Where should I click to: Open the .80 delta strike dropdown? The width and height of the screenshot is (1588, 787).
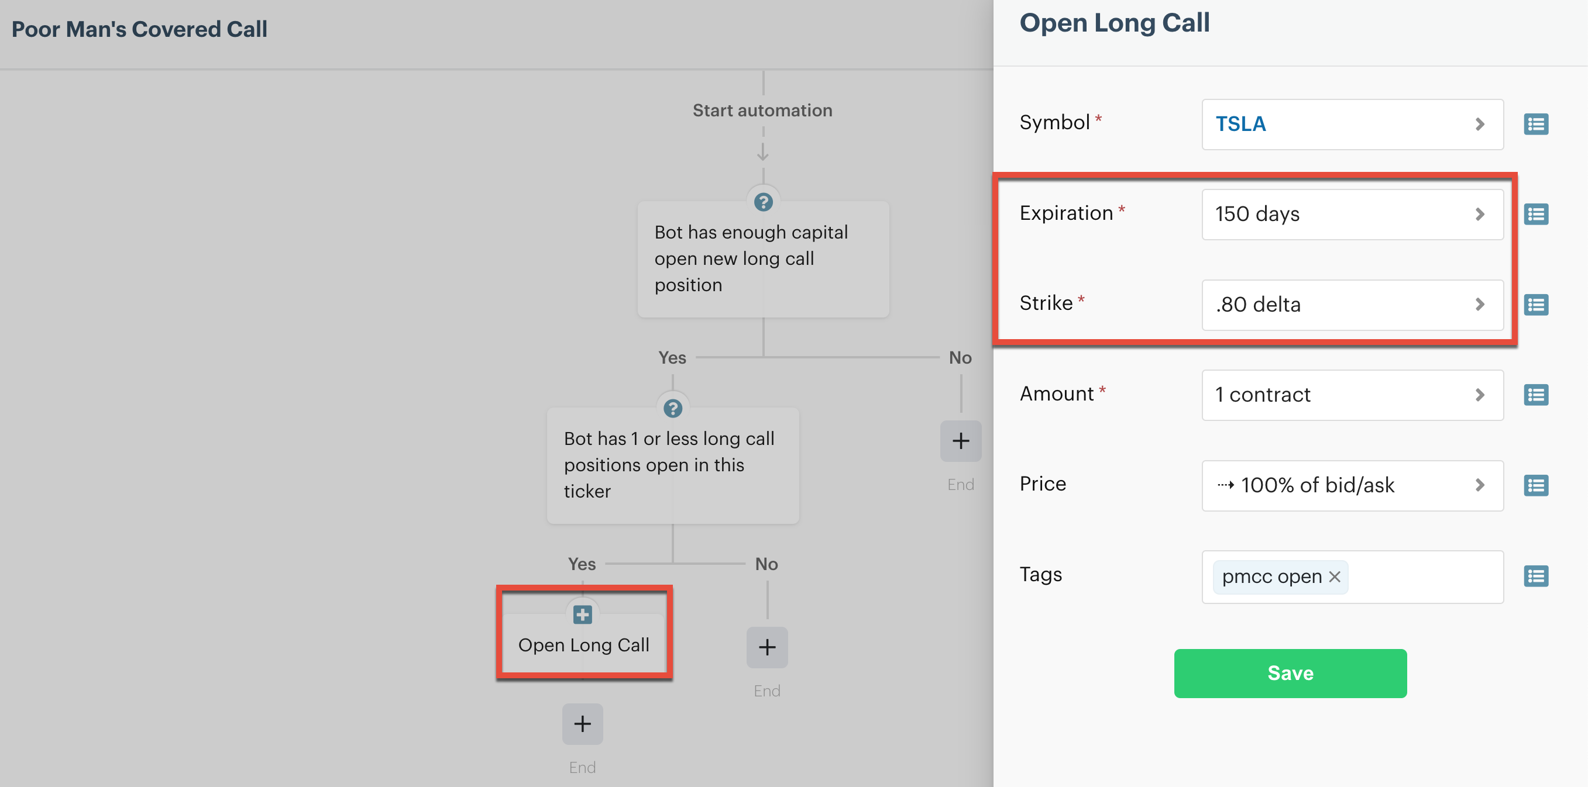(x=1352, y=305)
